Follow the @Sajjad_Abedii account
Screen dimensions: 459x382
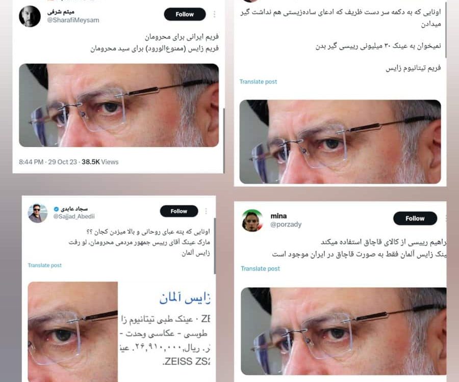(x=179, y=211)
